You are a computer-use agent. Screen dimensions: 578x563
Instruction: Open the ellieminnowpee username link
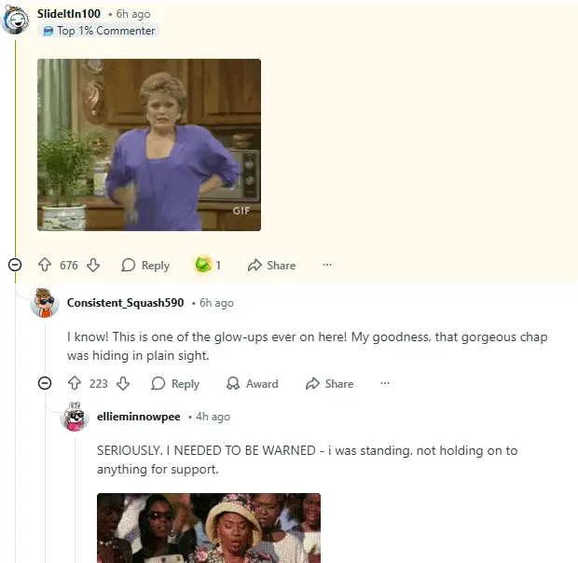tap(139, 417)
